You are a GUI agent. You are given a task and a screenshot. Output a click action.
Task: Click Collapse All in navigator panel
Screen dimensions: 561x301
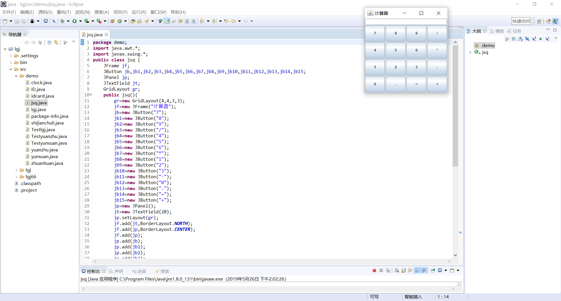[49, 43]
